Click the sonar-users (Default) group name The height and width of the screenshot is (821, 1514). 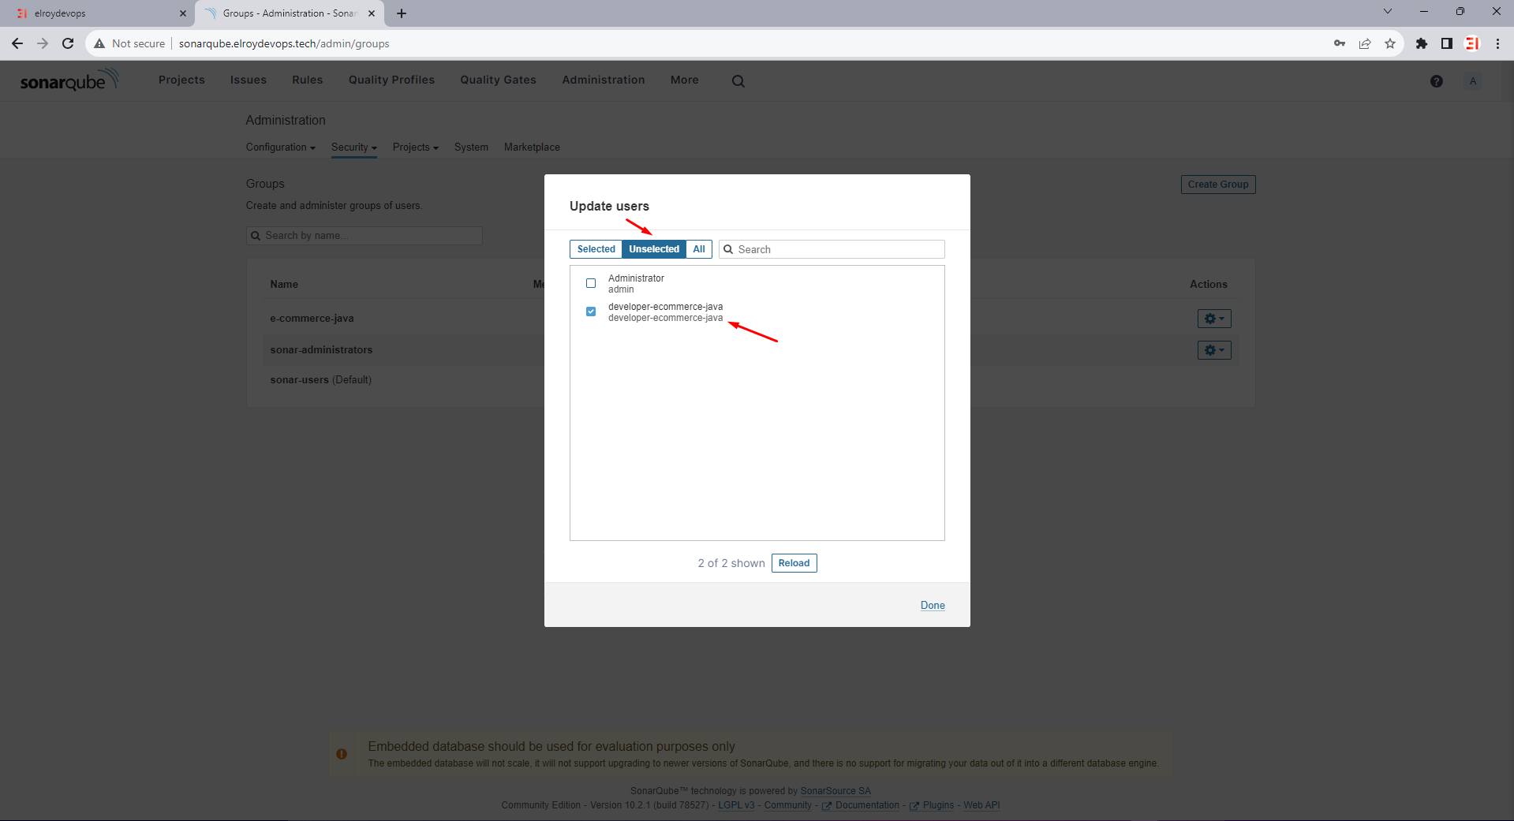(x=320, y=380)
